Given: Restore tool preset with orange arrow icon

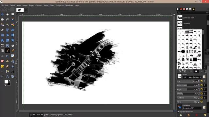Looking at the screenshot, I should click(189, 115).
